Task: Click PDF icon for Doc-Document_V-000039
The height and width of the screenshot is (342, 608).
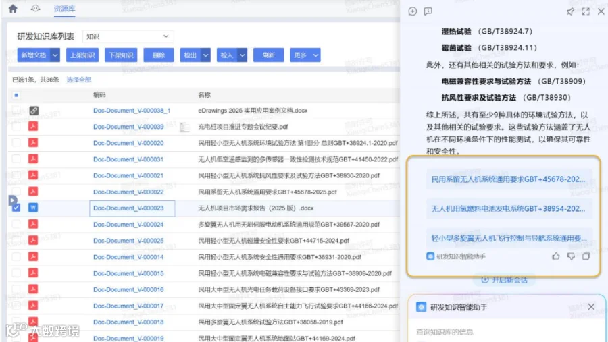Action: pos(33,126)
